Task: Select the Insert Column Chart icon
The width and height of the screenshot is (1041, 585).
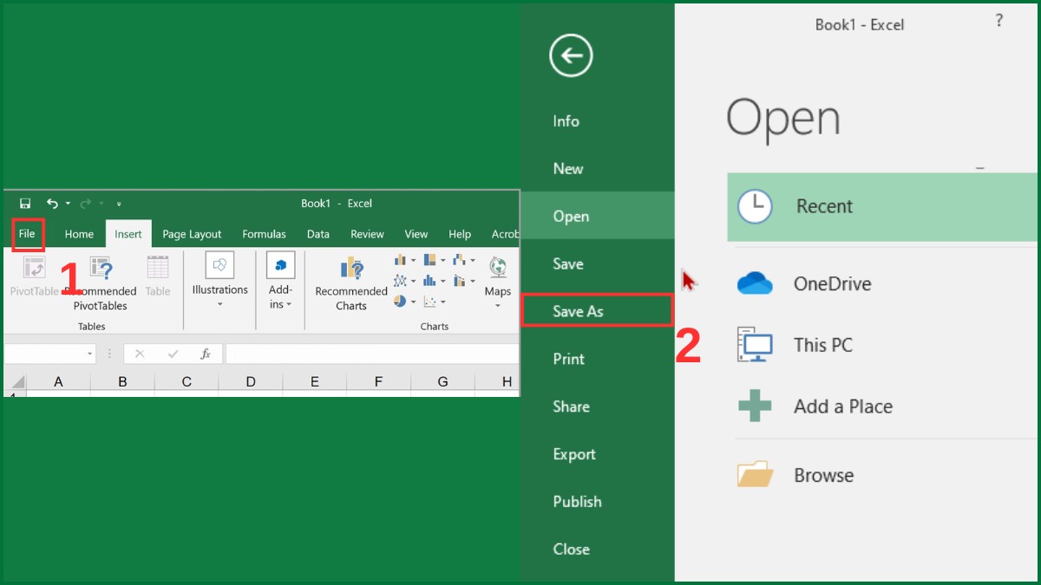Action: click(400, 259)
